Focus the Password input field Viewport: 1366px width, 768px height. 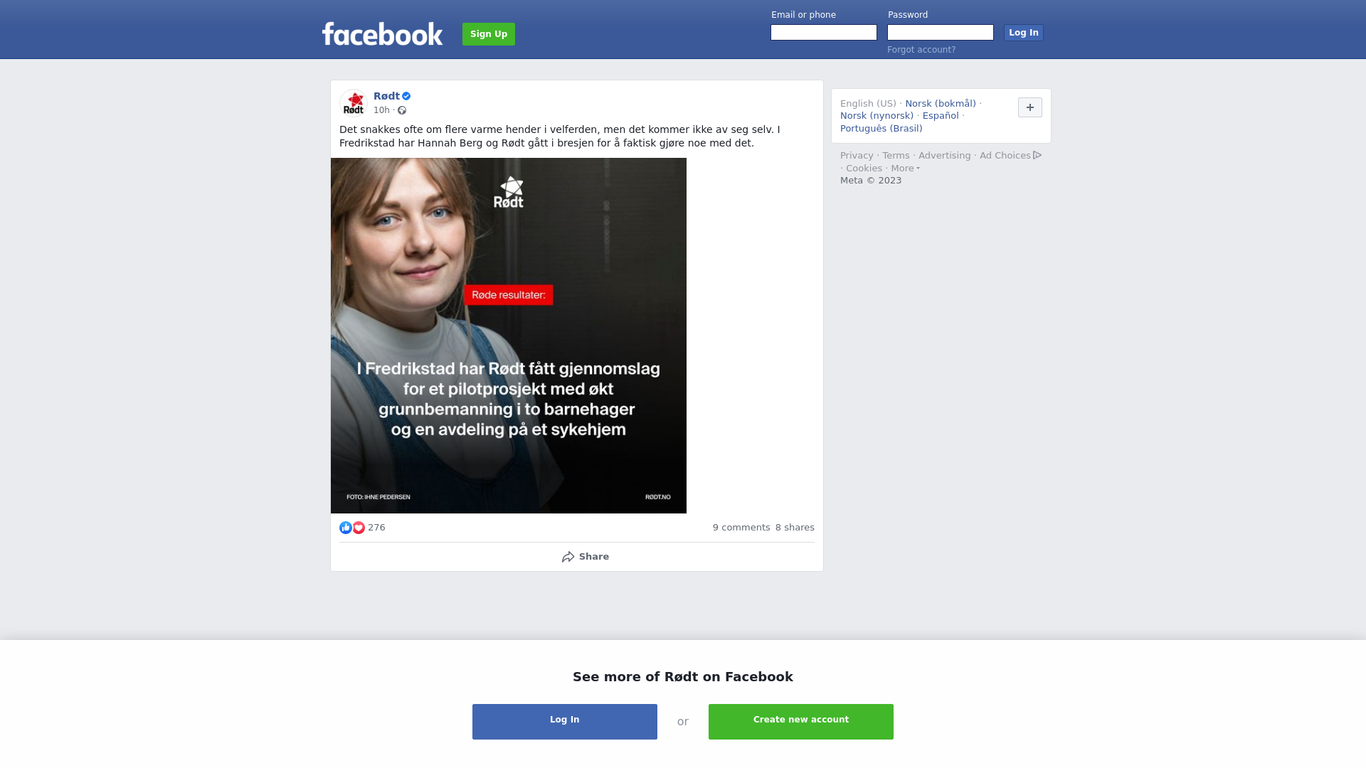941,33
